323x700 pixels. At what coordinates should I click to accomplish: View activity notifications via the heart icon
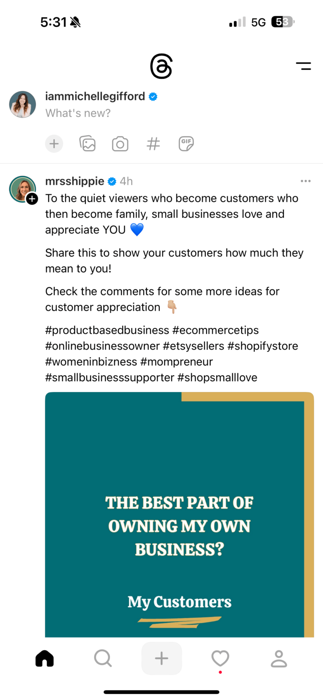coord(220,658)
